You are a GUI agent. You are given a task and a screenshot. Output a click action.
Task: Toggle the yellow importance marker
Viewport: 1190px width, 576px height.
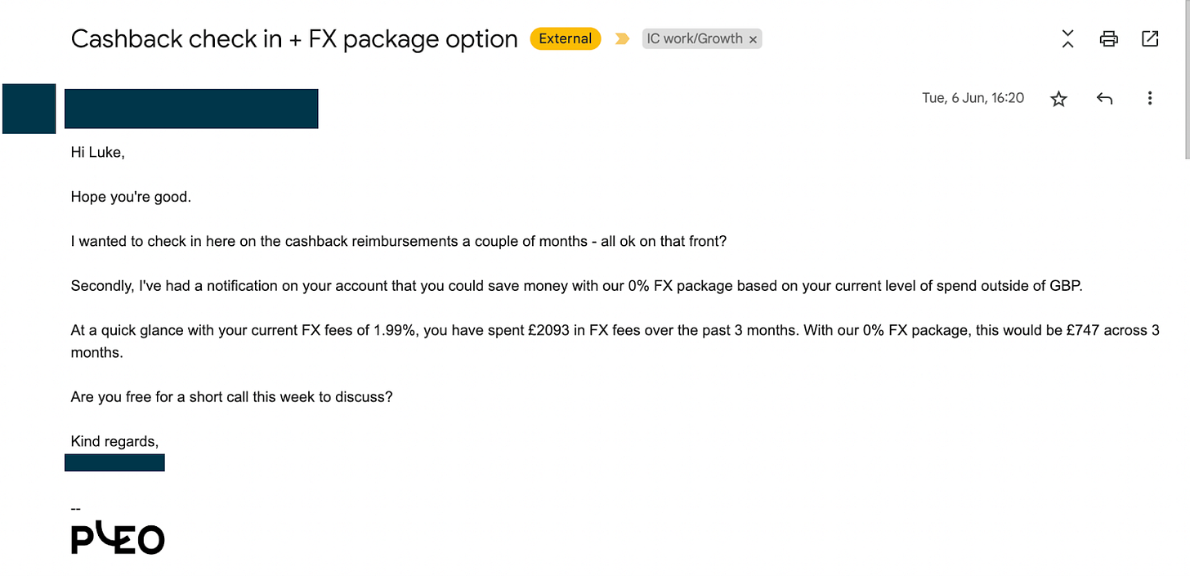(x=622, y=38)
